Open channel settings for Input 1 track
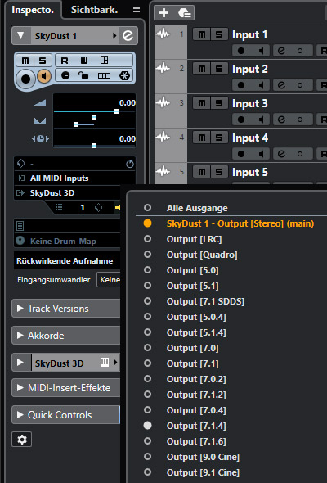Screen dimensions: 327x483 281,51
